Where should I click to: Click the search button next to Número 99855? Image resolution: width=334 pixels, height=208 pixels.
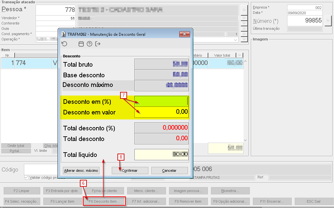coord(328,21)
